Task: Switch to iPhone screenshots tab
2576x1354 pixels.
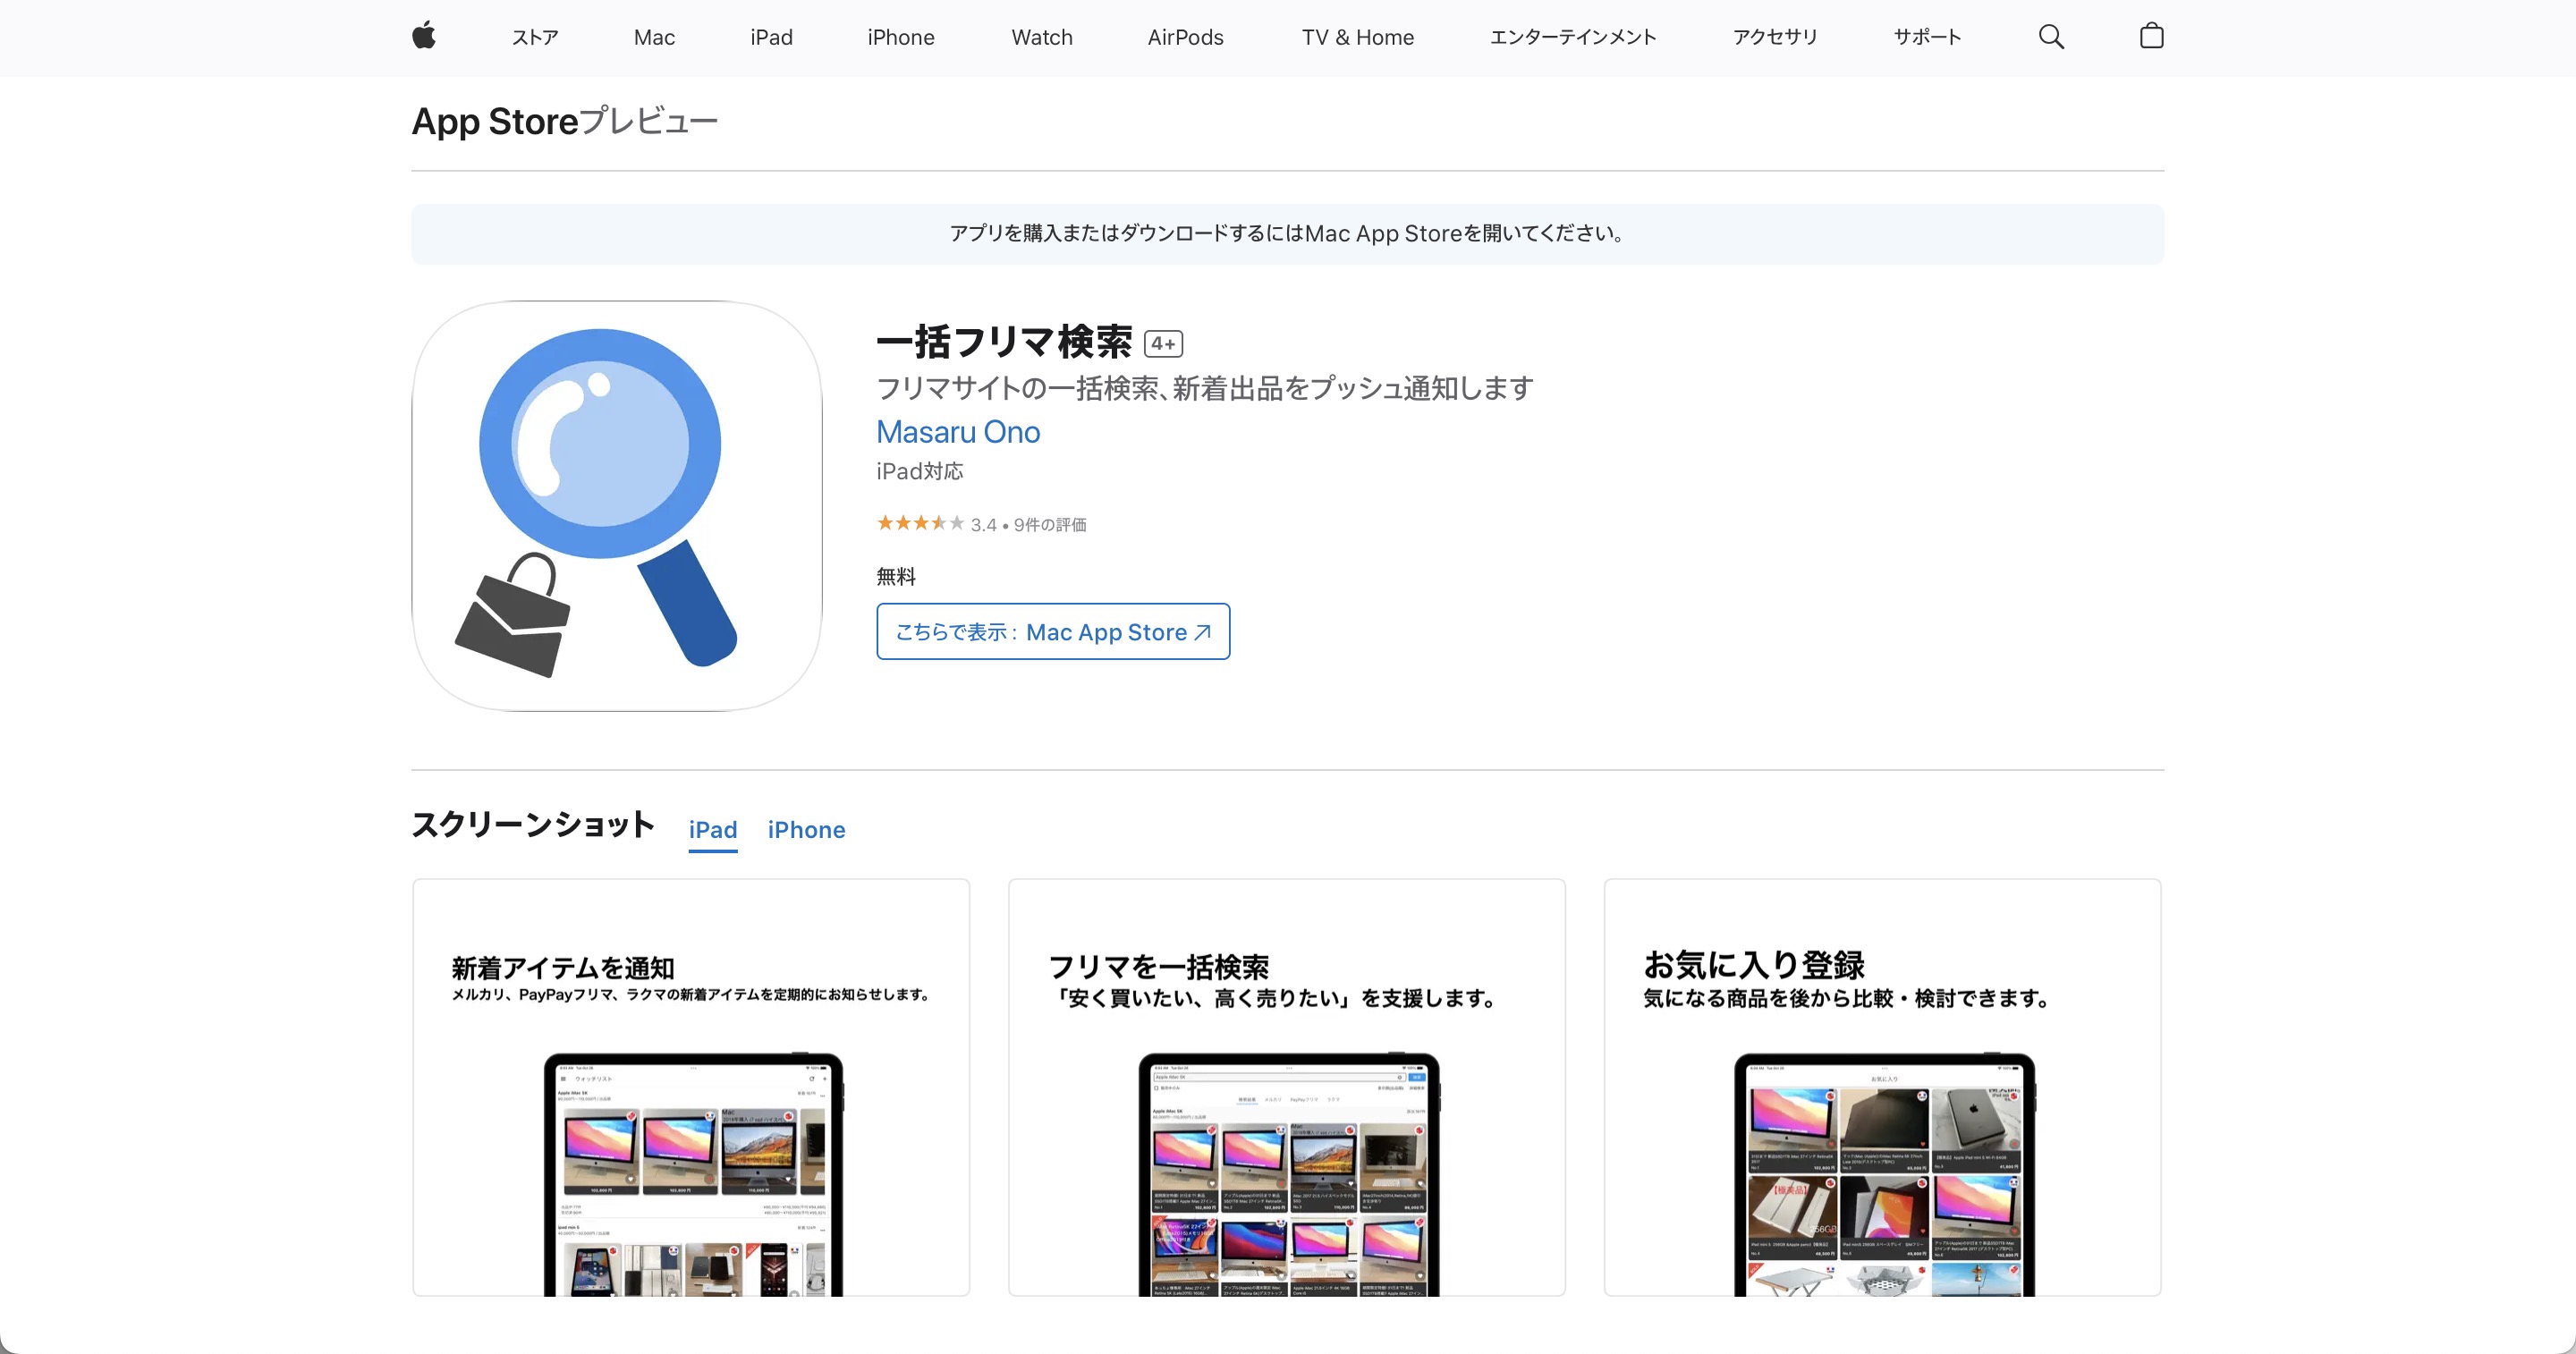Action: tap(806, 829)
